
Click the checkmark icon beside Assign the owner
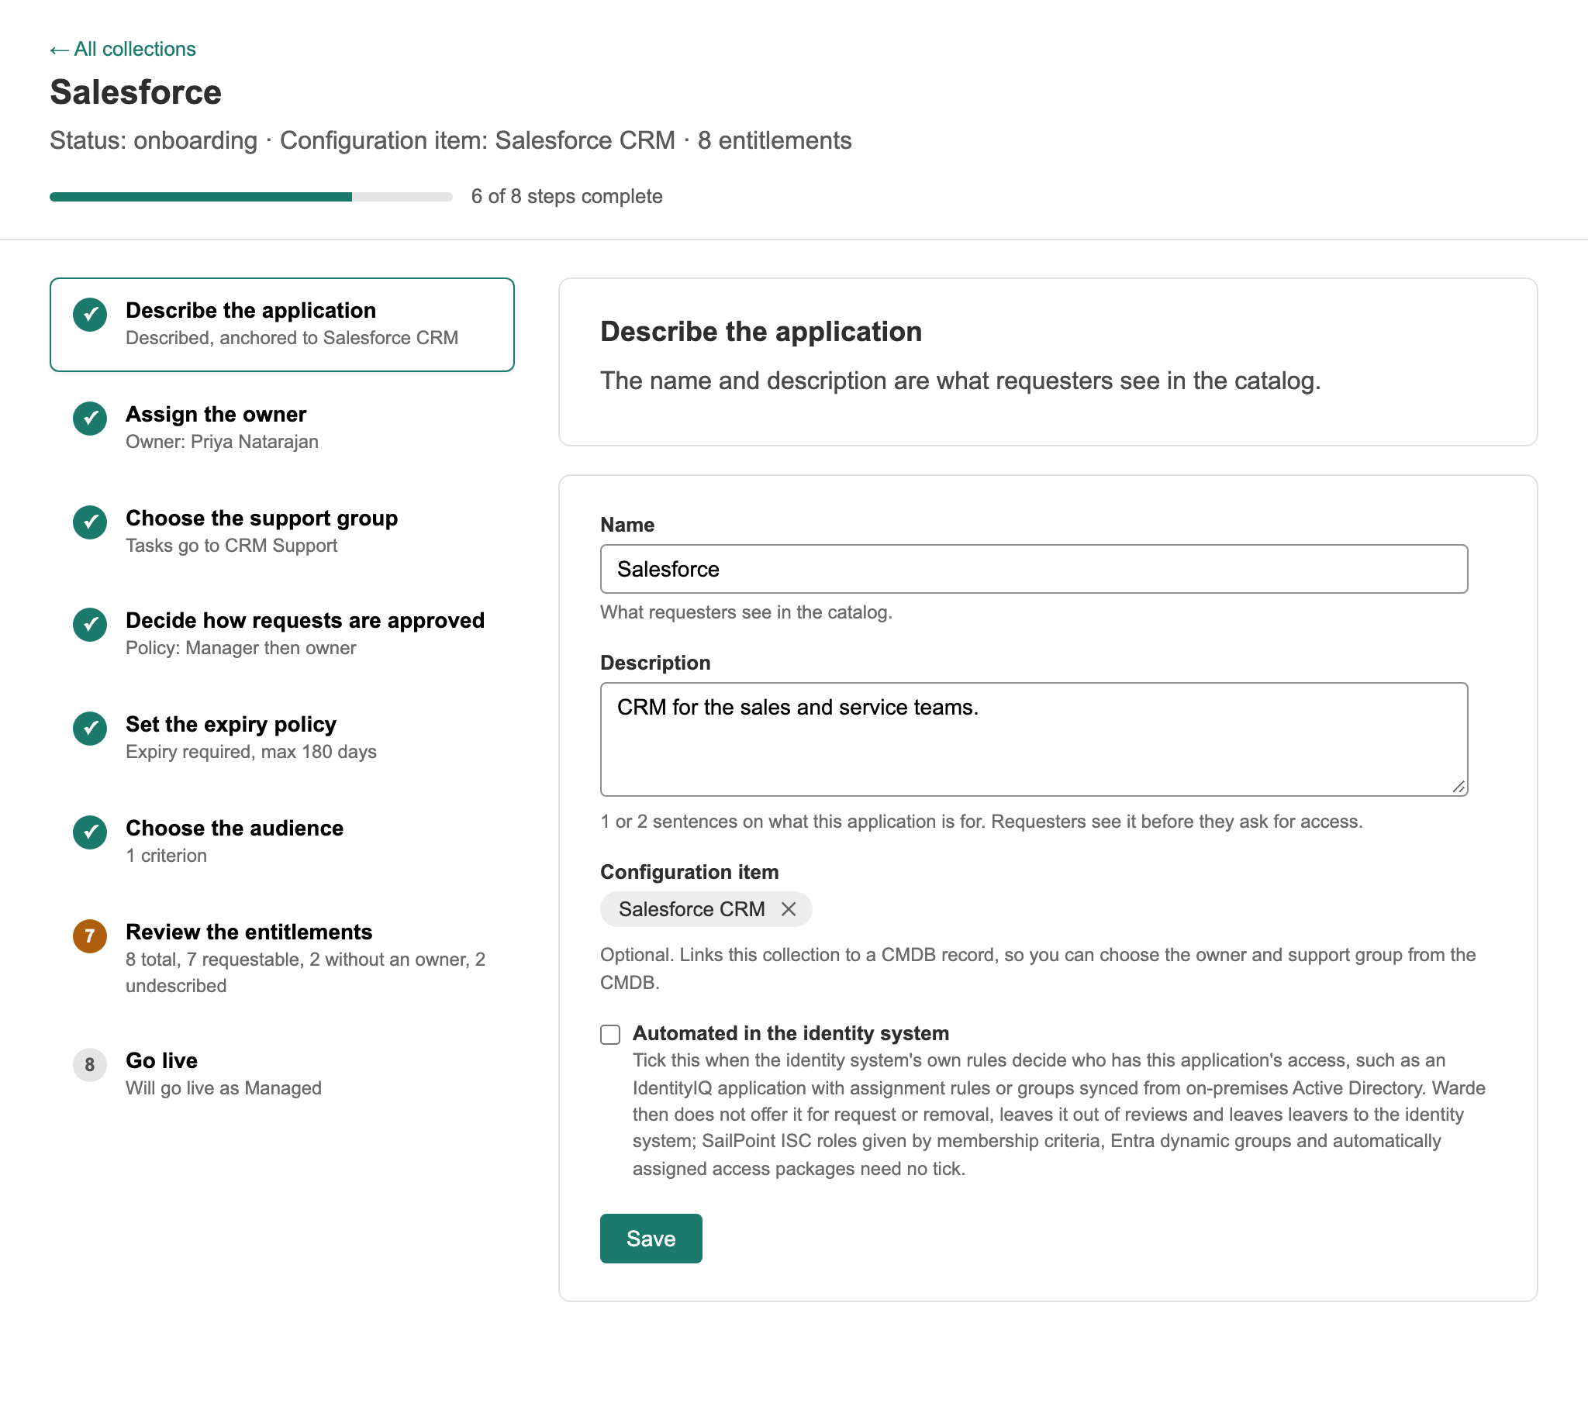click(x=90, y=419)
